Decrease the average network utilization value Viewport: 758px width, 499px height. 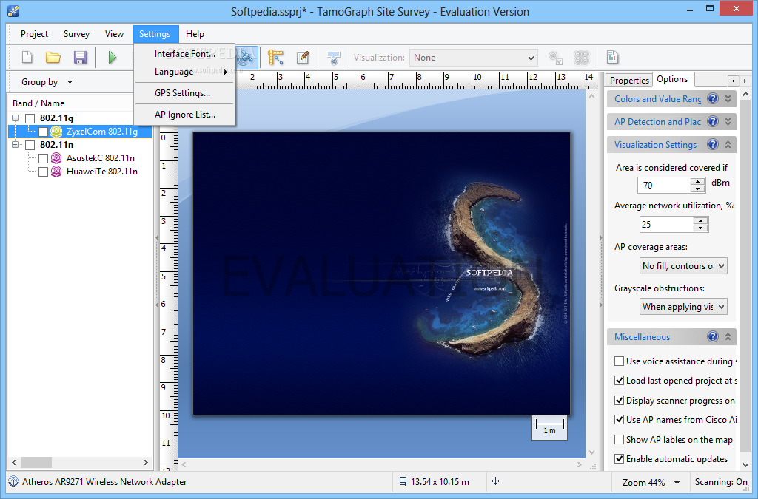pos(700,228)
